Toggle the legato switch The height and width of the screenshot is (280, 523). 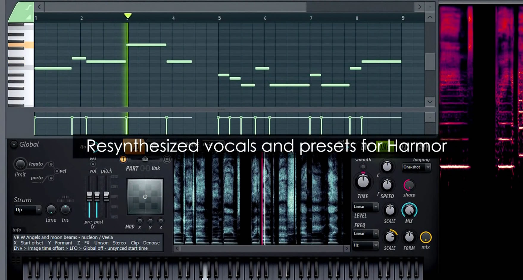[x=51, y=164]
